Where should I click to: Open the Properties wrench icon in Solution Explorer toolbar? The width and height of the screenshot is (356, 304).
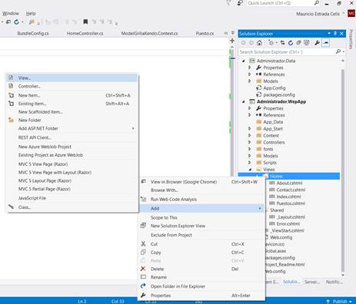point(317,43)
